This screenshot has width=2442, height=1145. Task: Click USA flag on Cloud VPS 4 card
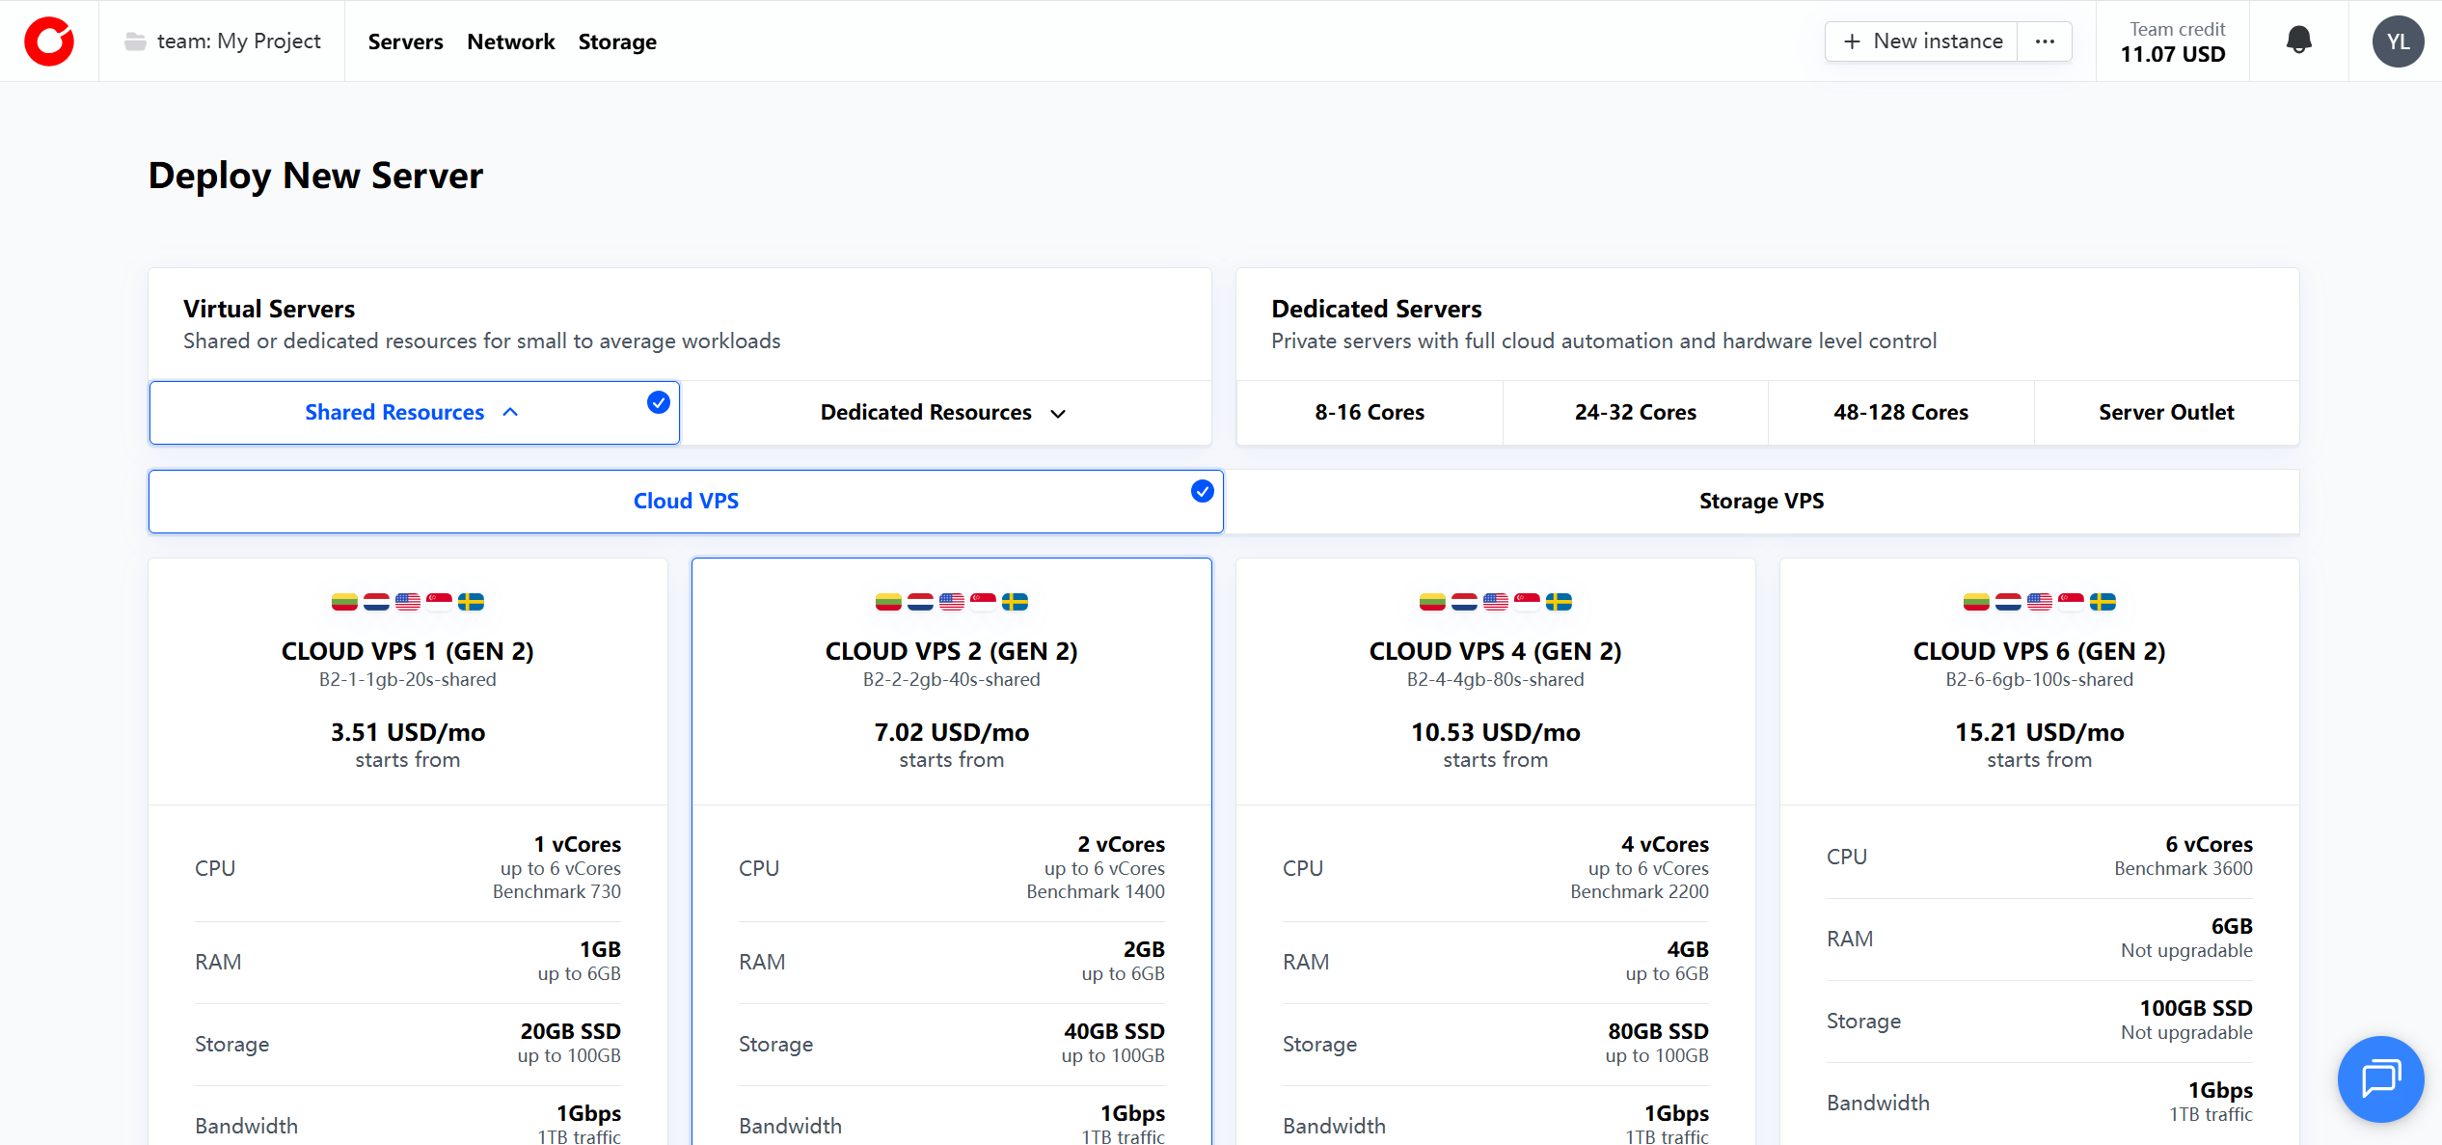[1496, 602]
